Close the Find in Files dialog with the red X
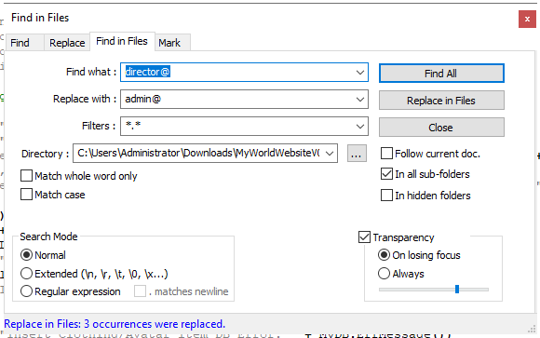The height and width of the screenshot is (338, 540). (x=527, y=19)
